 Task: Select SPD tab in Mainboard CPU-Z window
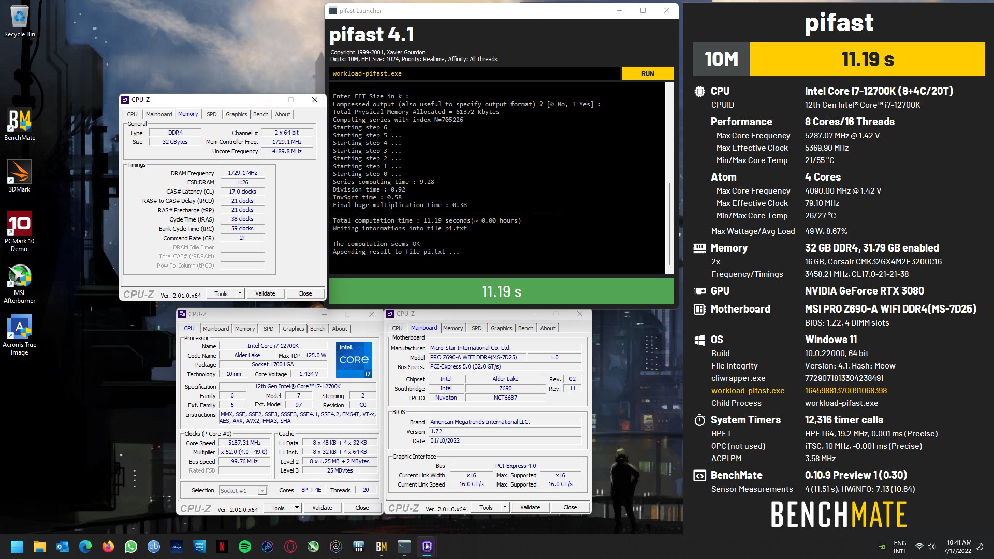pos(476,328)
